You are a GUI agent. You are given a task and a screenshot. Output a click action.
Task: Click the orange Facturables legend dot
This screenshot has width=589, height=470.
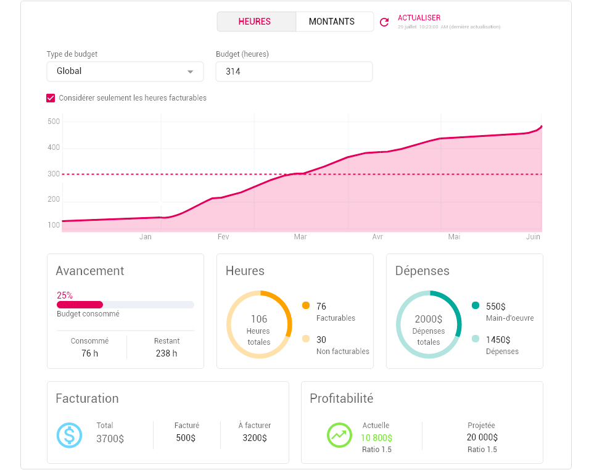click(306, 305)
